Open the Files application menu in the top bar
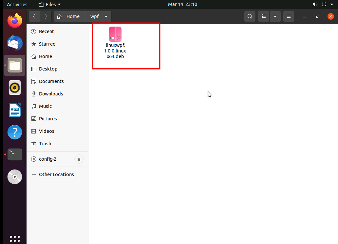The width and height of the screenshot is (338, 244). click(49, 4)
